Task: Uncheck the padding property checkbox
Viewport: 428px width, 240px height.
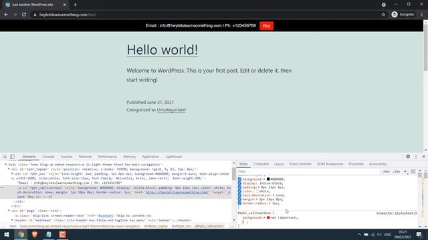Action: pyautogui.click(x=239, y=187)
